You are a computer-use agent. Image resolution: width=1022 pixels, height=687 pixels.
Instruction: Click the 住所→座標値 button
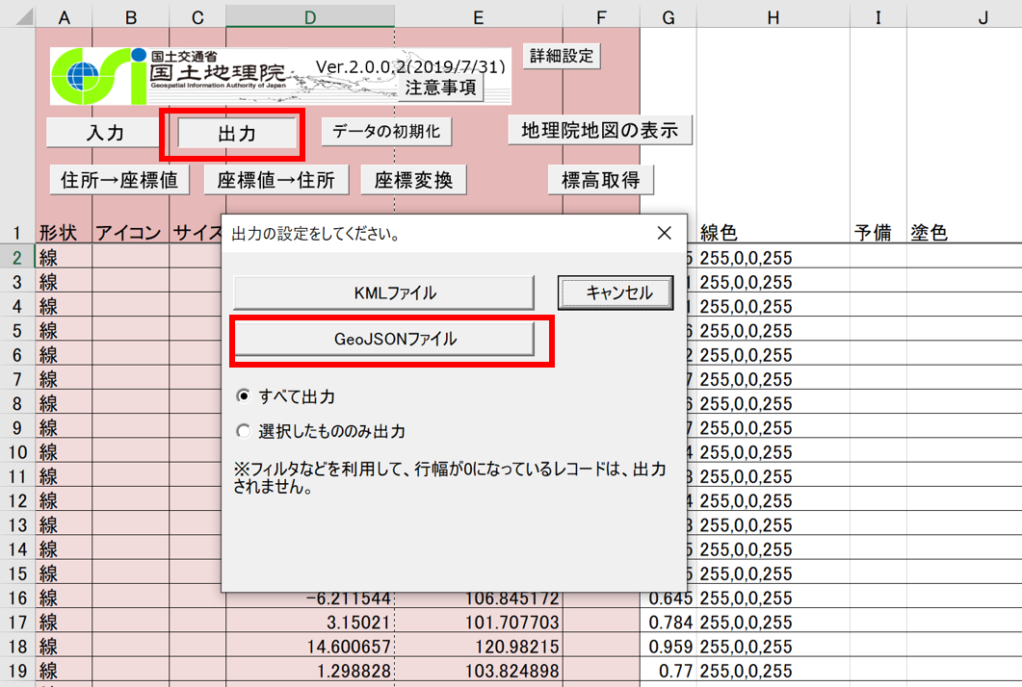click(119, 180)
